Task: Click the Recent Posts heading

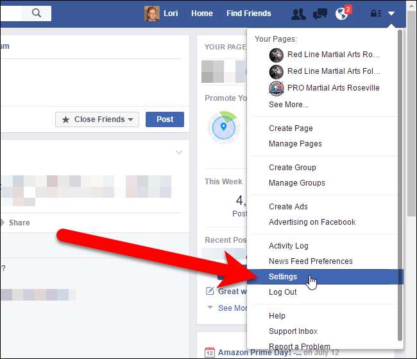Action: tap(226, 240)
